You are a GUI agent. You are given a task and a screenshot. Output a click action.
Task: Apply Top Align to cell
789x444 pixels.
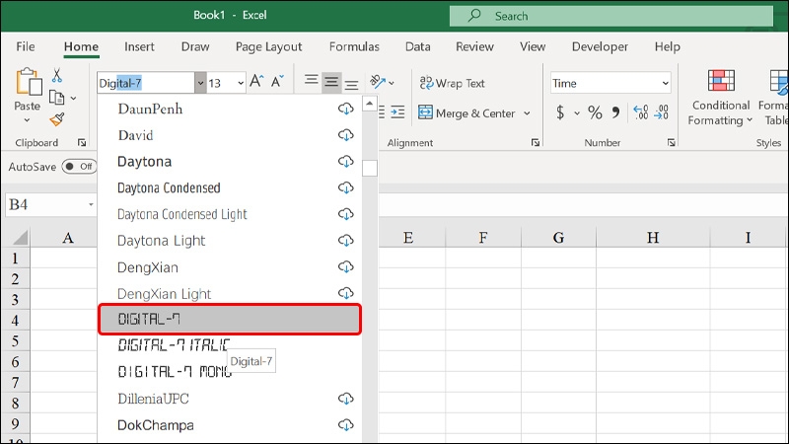tap(312, 81)
